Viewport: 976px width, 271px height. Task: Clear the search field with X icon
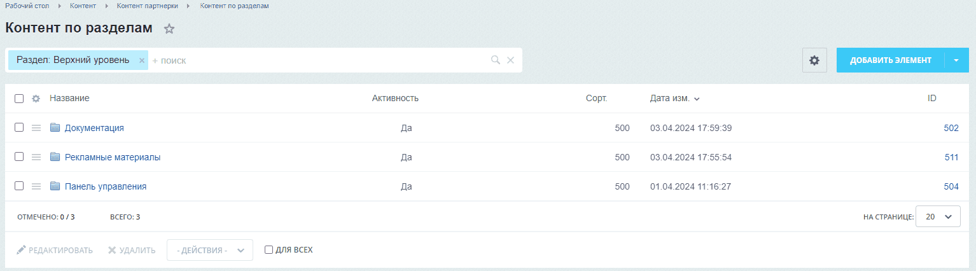510,60
